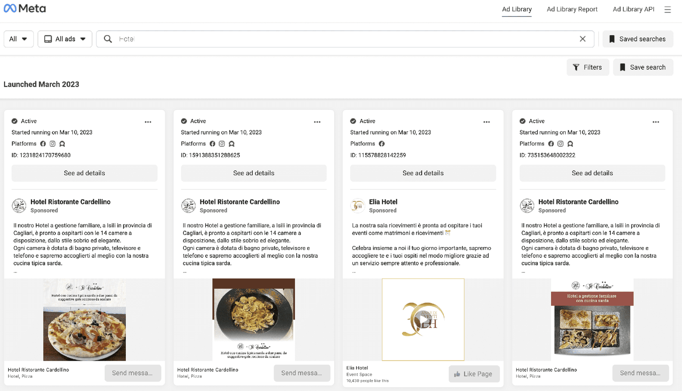Expand the All ads category dropdown
The width and height of the screenshot is (682, 391).
click(65, 39)
